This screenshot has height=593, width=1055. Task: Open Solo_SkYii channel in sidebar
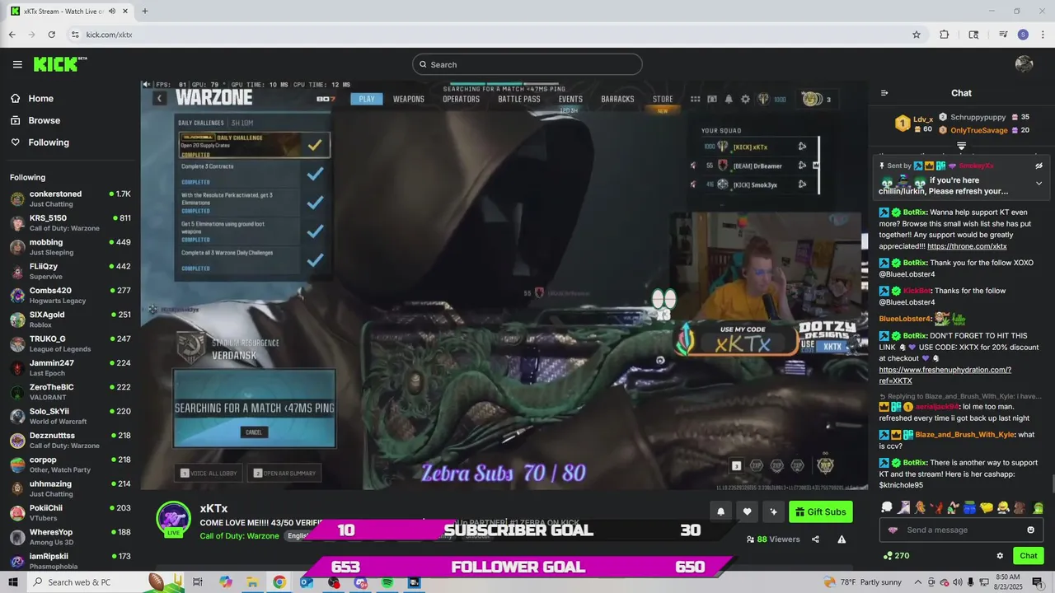(x=70, y=416)
